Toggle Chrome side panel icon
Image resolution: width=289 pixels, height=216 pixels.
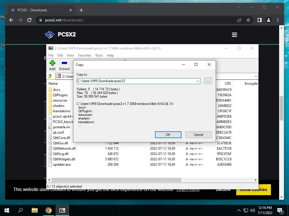260,20
